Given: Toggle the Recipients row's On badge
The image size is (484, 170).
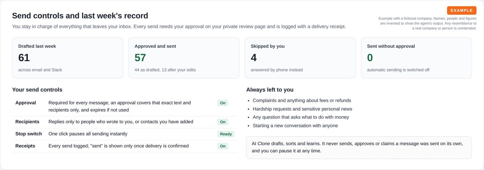Looking at the screenshot, I should [x=223, y=122].
